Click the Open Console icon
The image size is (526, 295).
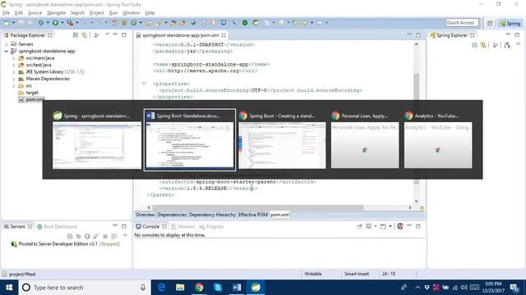tap(383, 226)
